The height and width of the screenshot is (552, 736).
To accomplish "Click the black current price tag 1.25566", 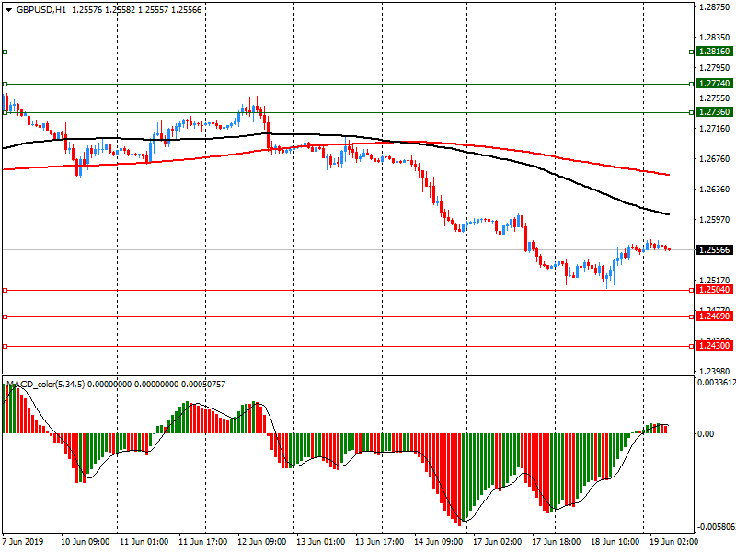I will 714,249.
